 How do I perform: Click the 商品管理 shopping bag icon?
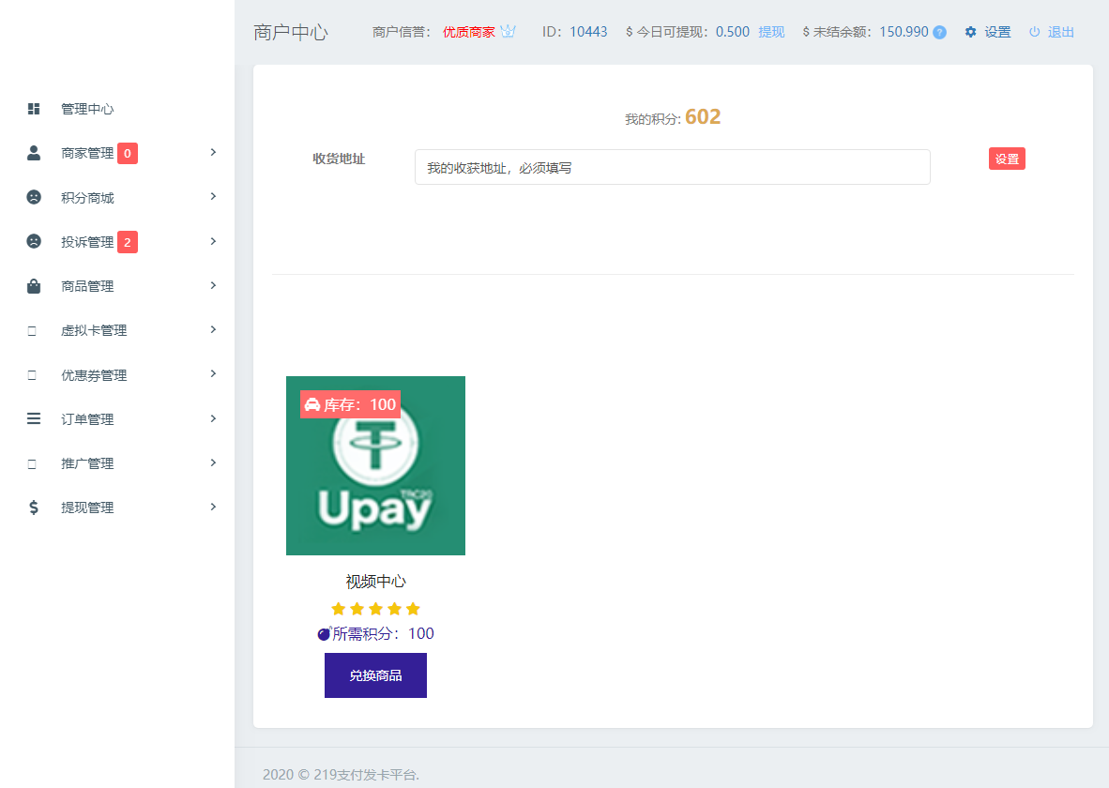coord(33,286)
